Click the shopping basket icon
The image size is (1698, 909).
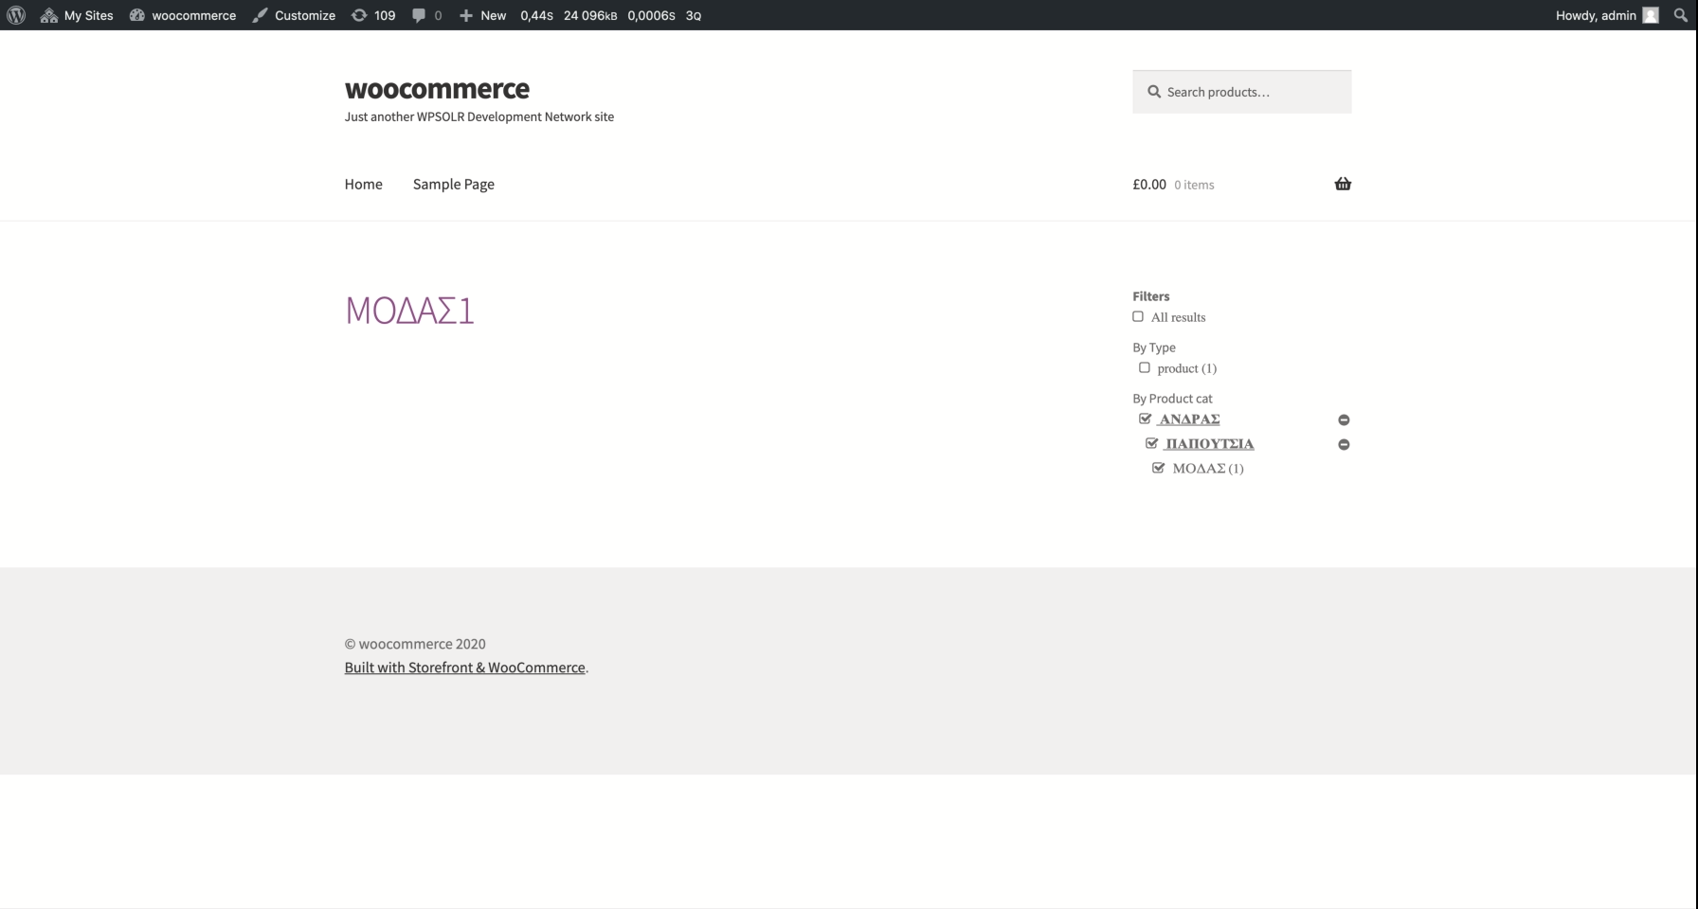tap(1343, 184)
